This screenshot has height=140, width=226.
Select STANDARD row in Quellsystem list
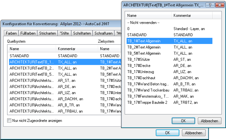[65, 56]
